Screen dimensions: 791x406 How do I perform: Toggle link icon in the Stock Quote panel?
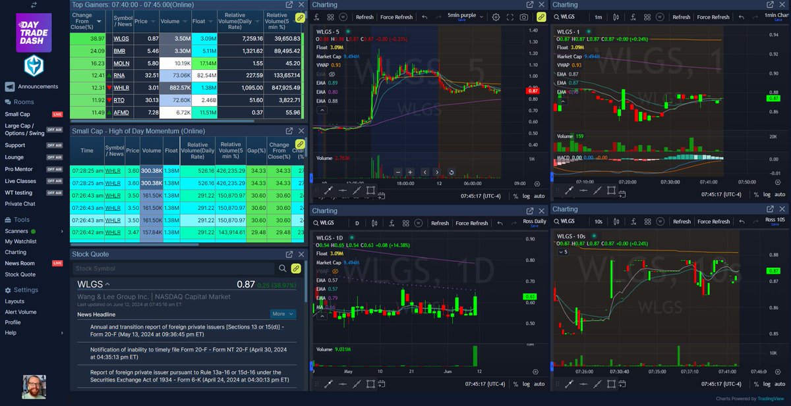[x=297, y=268]
